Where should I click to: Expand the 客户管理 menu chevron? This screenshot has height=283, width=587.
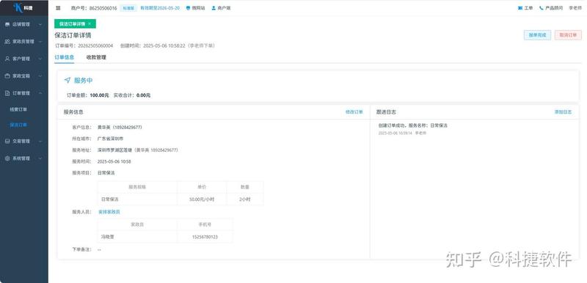coord(40,59)
